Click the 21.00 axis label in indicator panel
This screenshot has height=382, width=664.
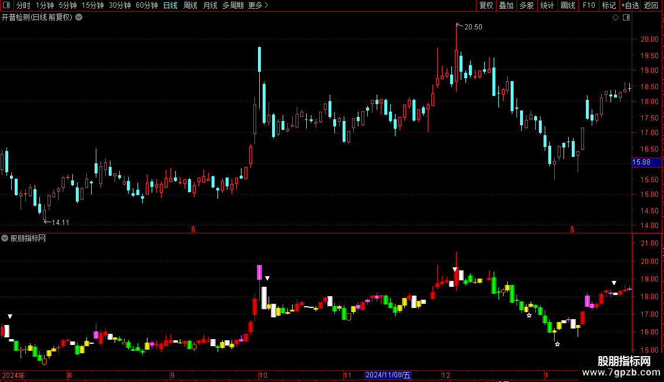(x=649, y=243)
